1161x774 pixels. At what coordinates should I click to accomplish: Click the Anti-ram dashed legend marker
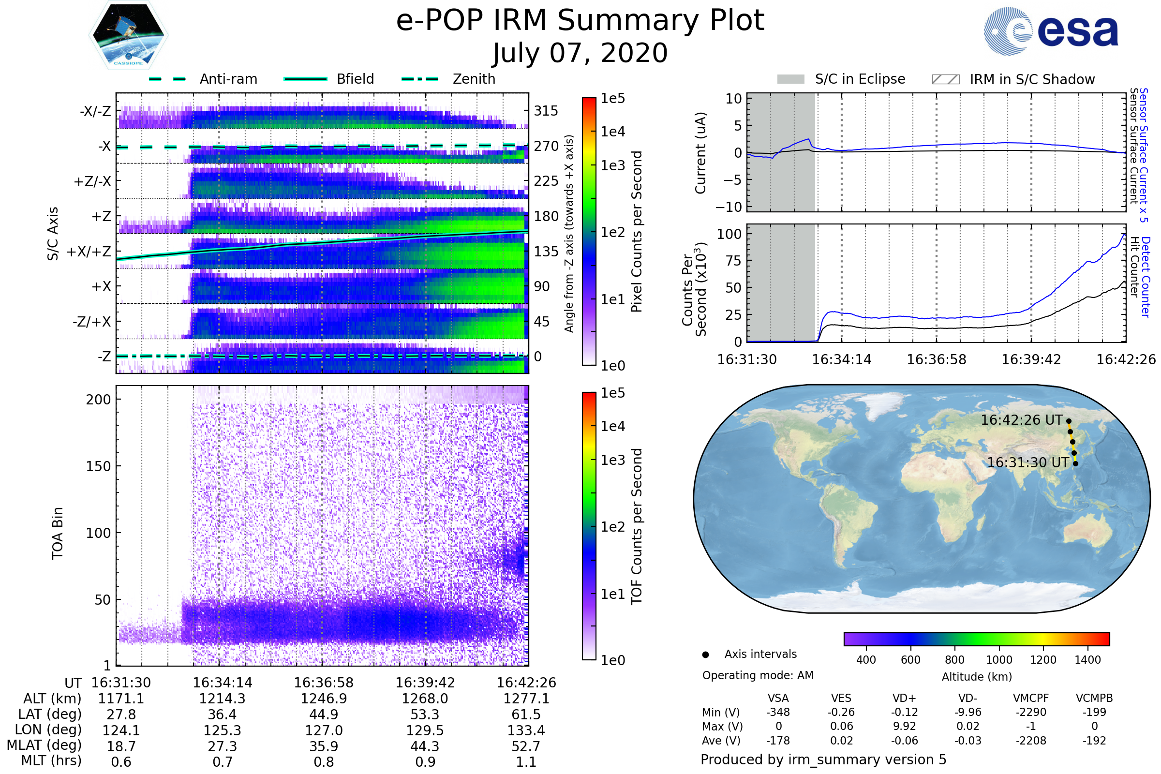167,79
